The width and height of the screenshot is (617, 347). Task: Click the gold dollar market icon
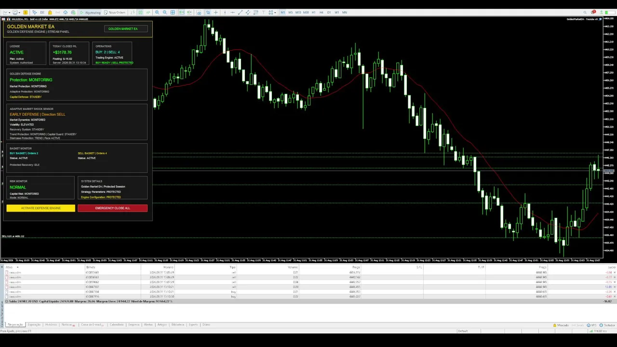click(25, 13)
